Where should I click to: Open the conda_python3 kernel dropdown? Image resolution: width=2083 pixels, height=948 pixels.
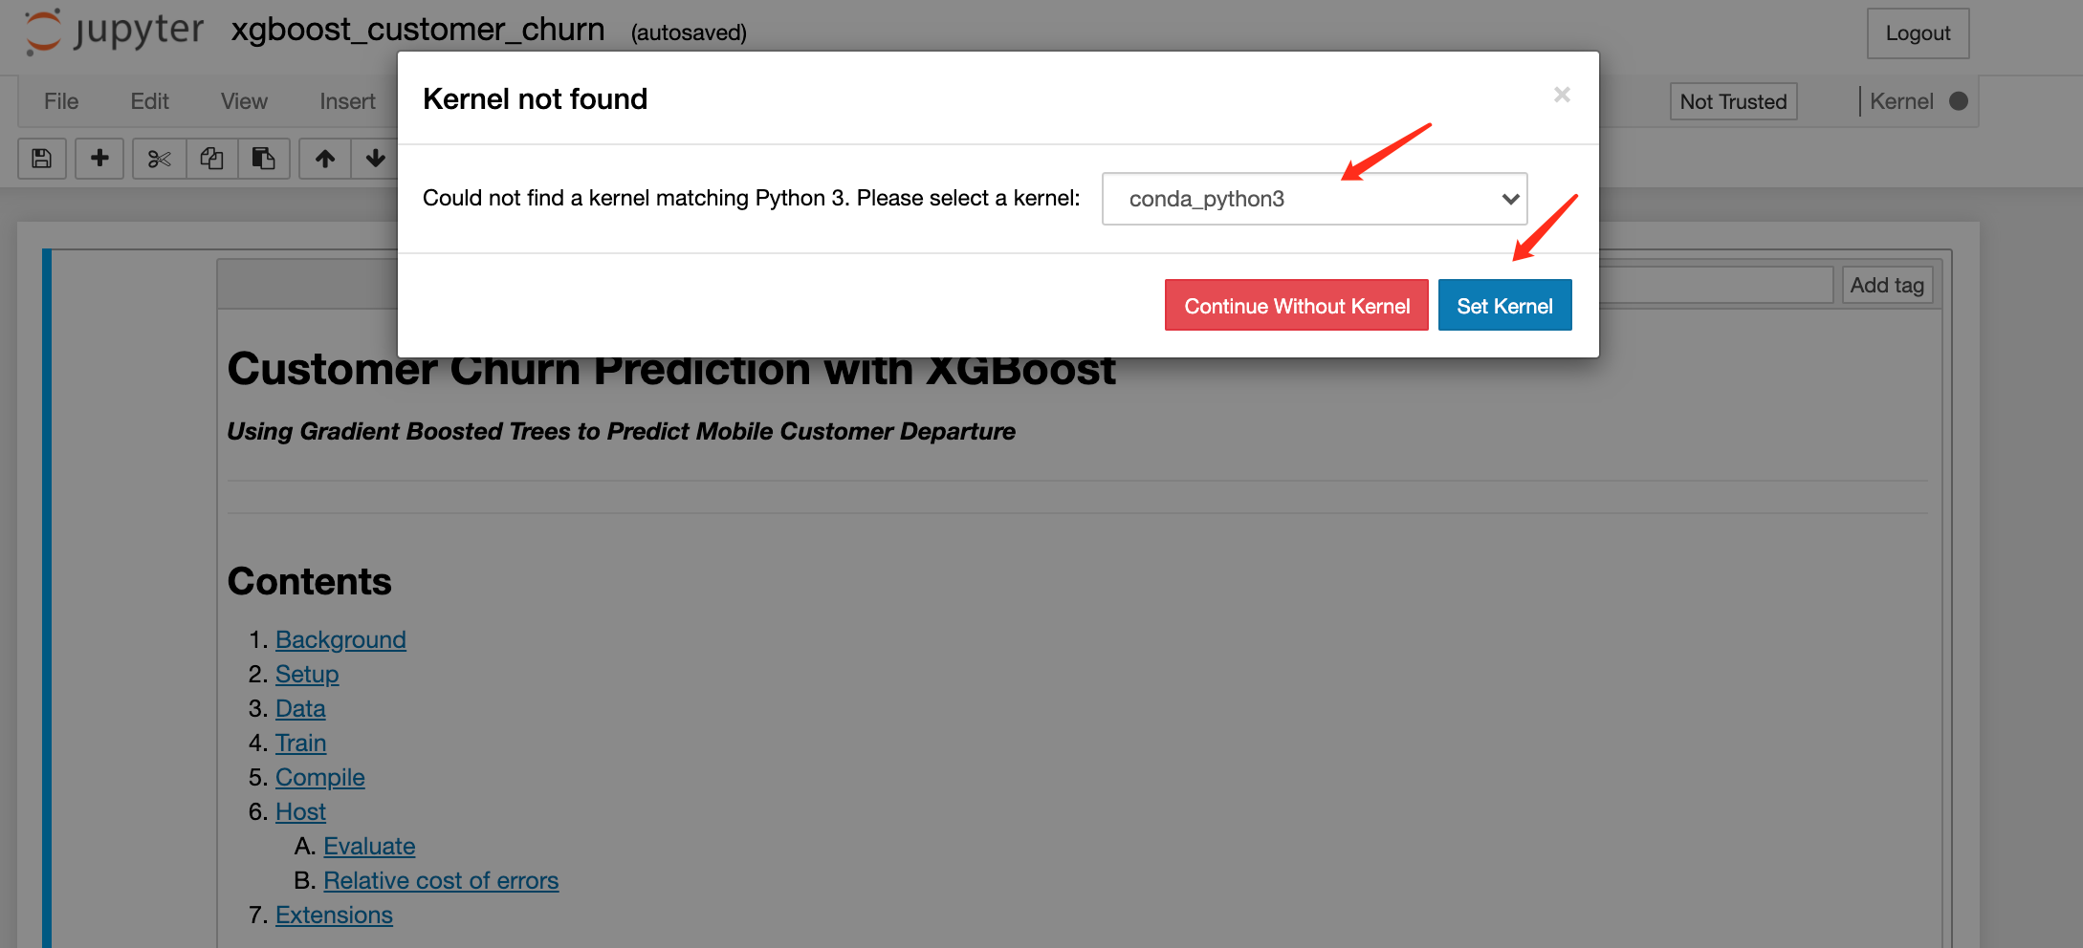1314,199
